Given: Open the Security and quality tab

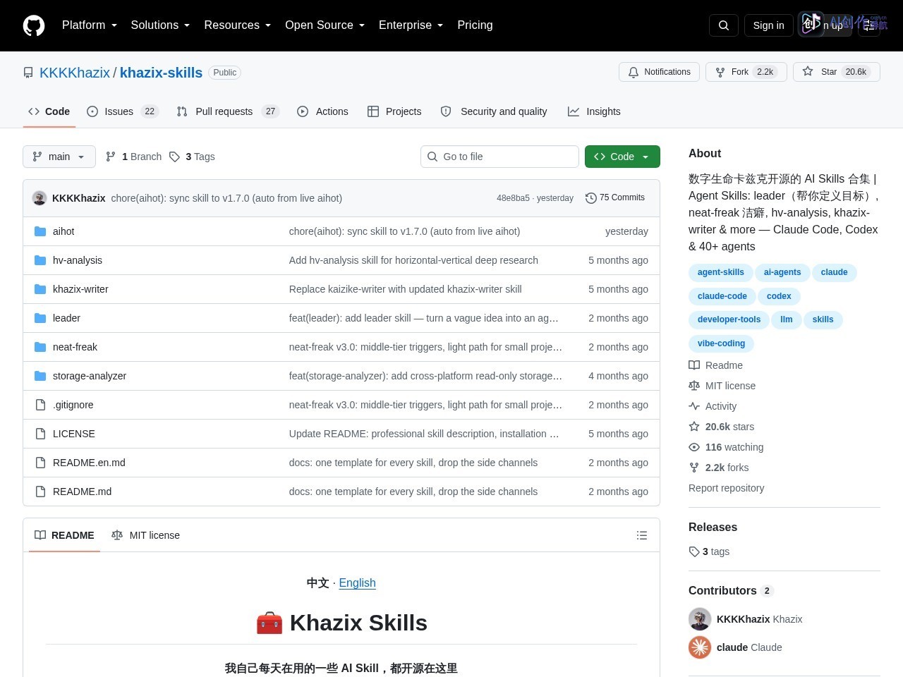Looking at the screenshot, I should (494, 111).
